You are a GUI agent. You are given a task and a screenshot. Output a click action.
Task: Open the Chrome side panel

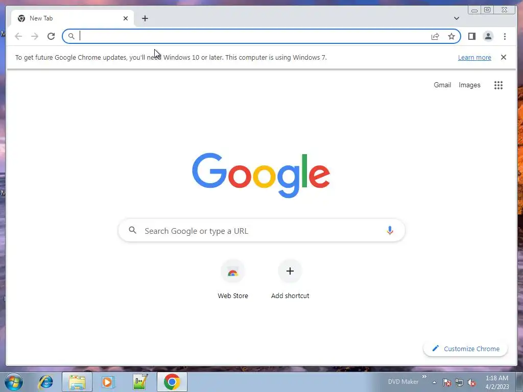(471, 36)
